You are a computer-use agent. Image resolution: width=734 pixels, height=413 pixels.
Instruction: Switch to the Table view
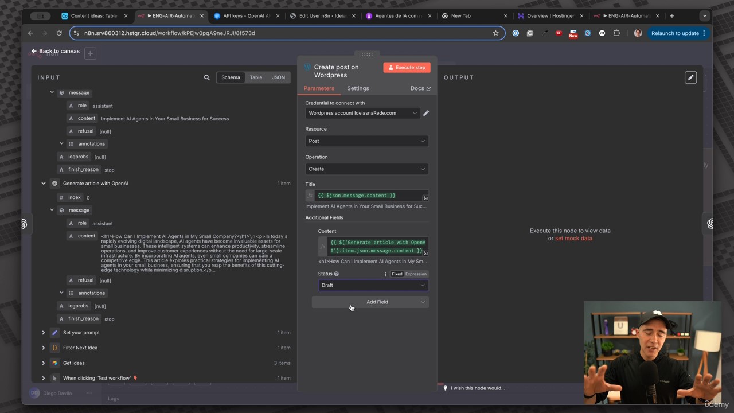[256, 77]
